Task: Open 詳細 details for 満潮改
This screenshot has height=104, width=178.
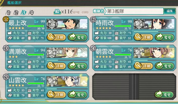Action: click(x=56, y=66)
